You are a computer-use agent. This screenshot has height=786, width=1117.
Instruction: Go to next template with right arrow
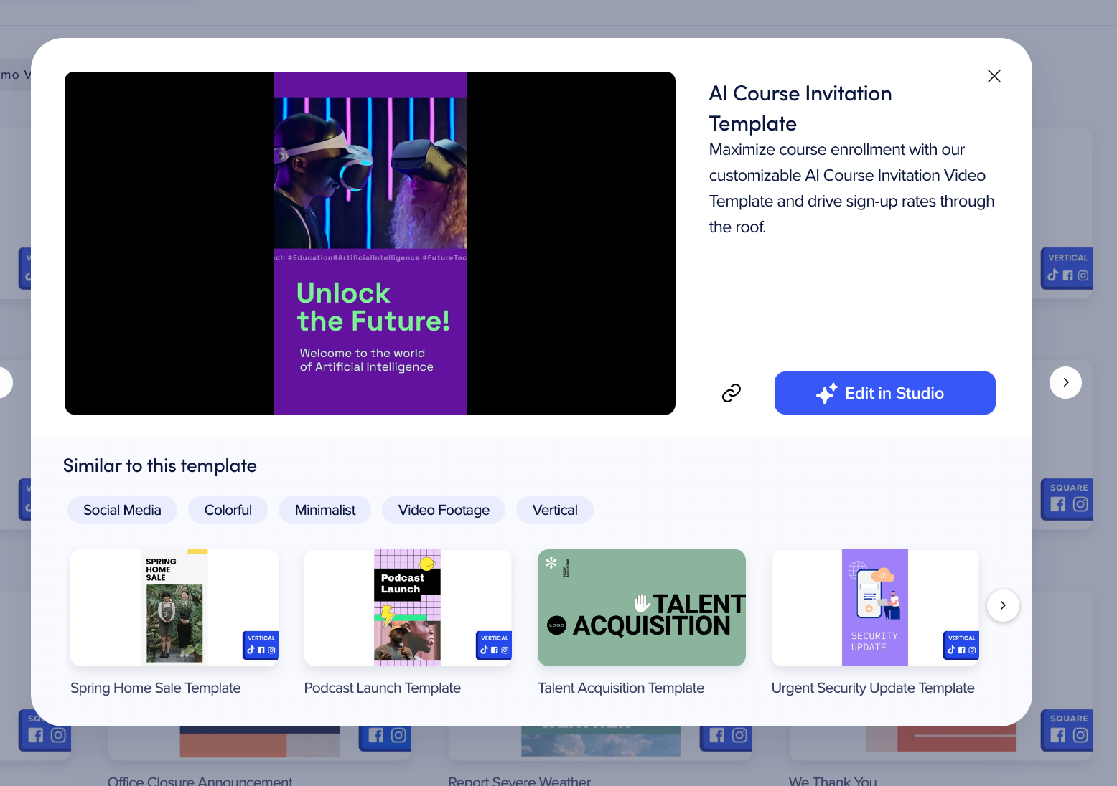pos(1065,382)
